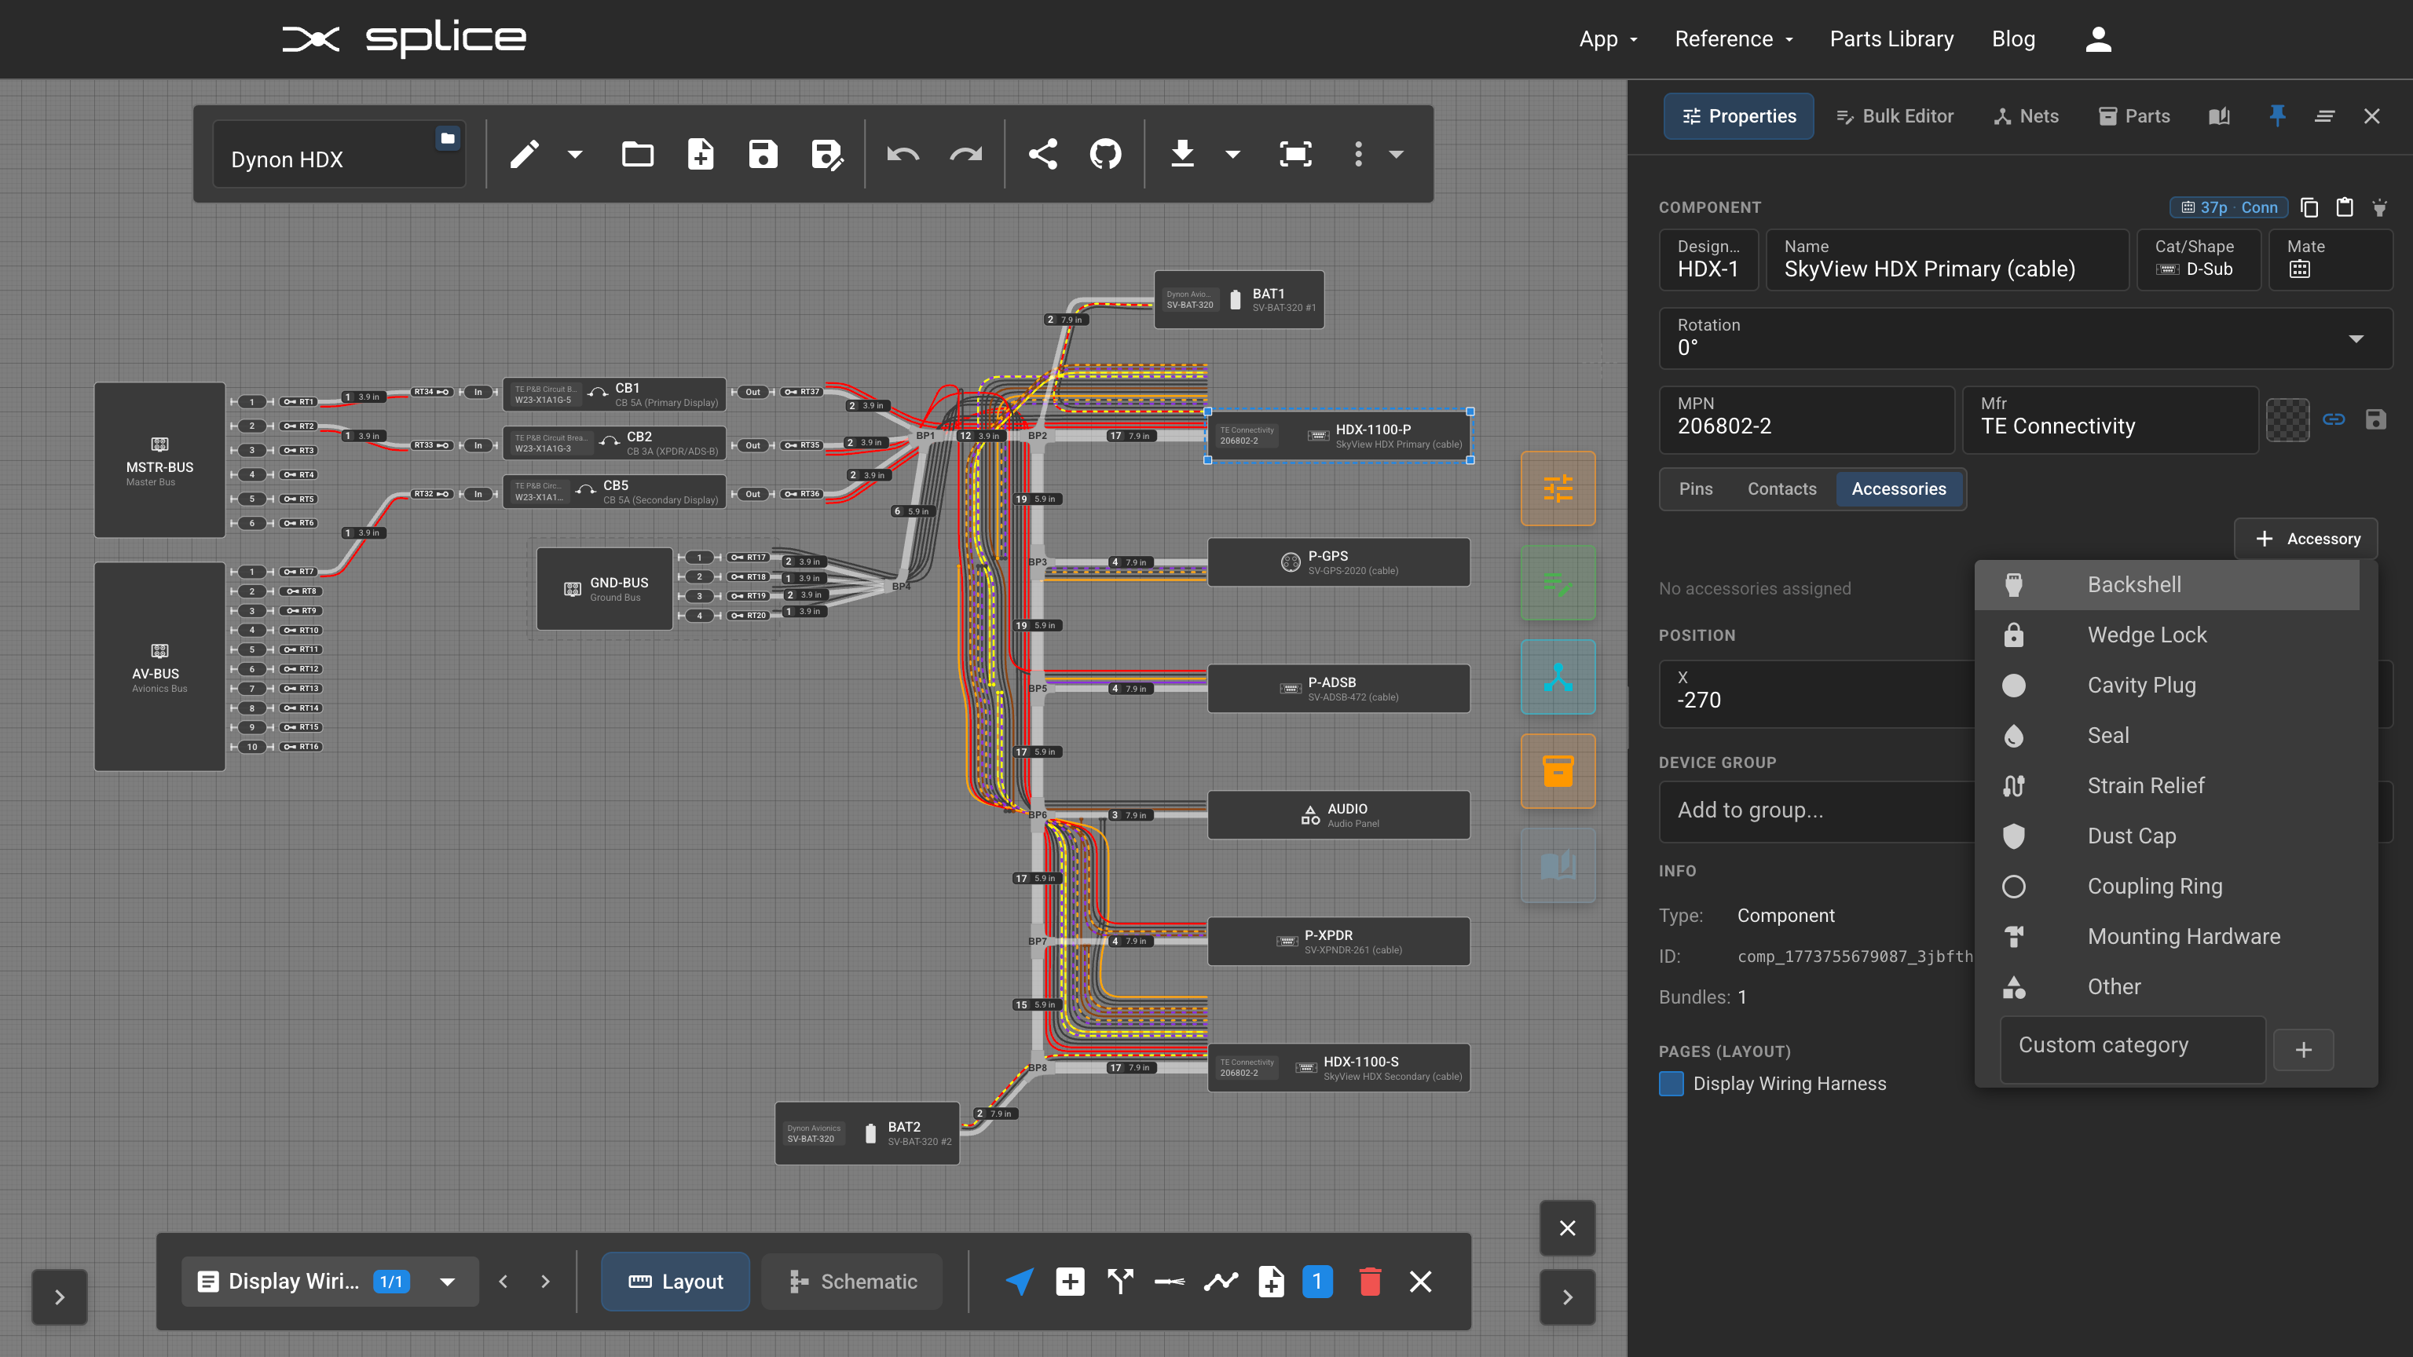2413x1357 pixels.
Task: Click the Custom category input field
Action: pyautogui.click(x=2133, y=1050)
